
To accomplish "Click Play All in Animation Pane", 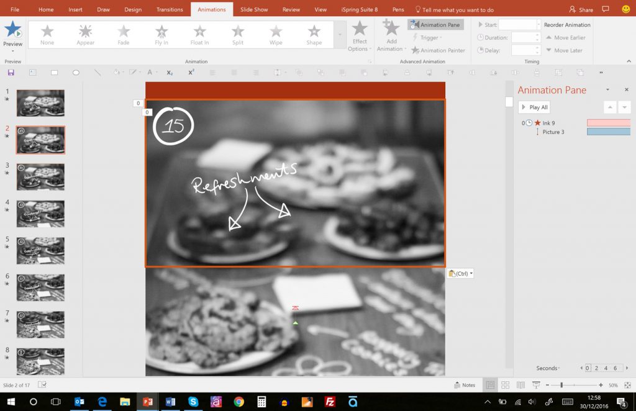I will pyautogui.click(x=534, y=107).
